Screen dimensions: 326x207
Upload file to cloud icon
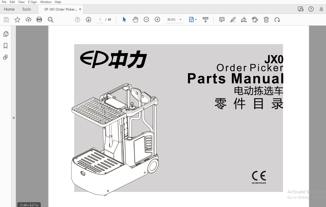click(x=28, y=20)
